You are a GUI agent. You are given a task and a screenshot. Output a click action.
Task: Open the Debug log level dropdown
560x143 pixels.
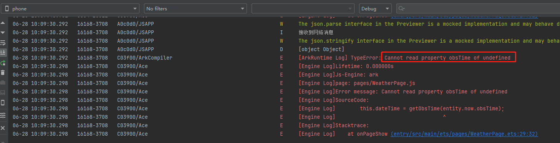tap(375, 8)
